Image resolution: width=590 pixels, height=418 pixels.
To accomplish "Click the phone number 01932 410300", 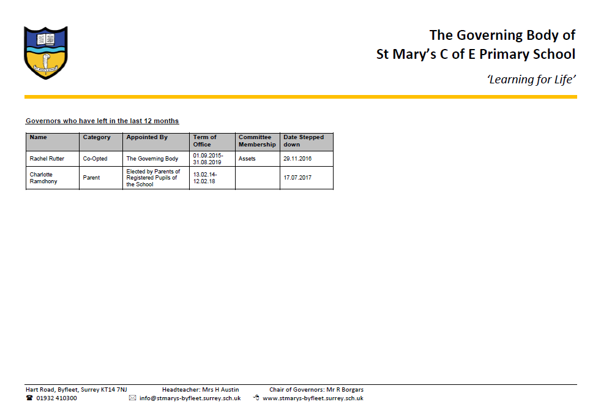I will click(56, 398).
